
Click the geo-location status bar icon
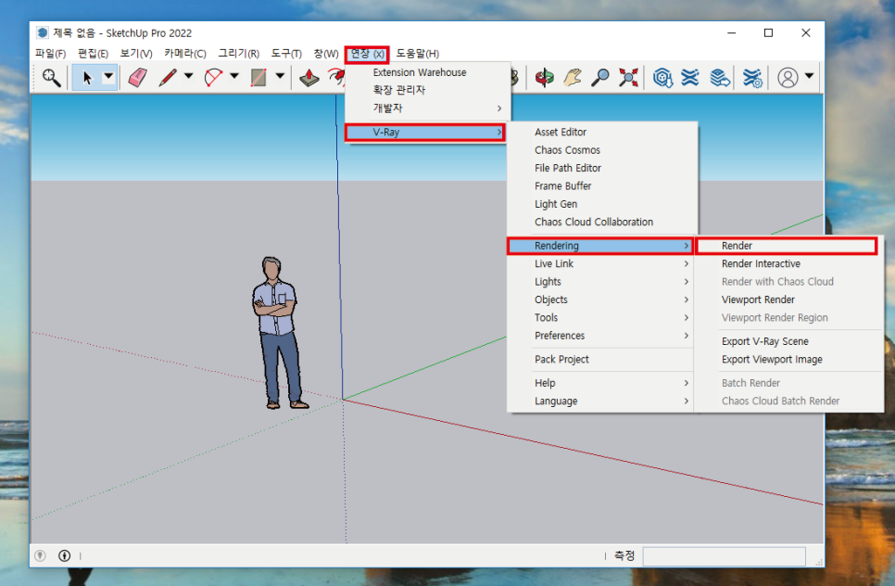[x=40, y=555]
